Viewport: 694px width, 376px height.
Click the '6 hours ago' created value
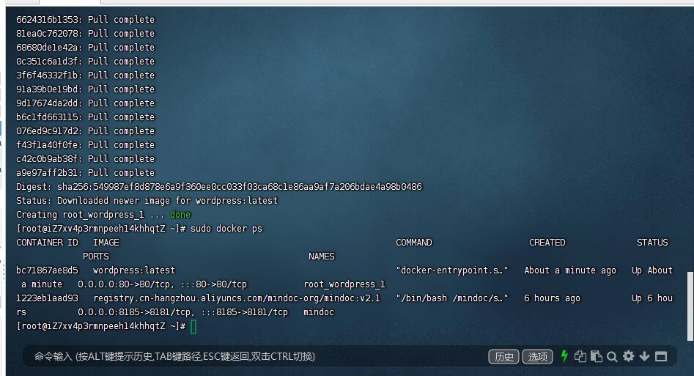click(x=552, y=298)
